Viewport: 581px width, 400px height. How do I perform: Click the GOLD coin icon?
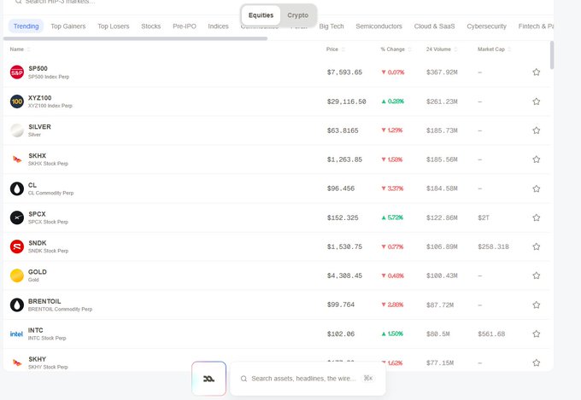click(17, 275)
